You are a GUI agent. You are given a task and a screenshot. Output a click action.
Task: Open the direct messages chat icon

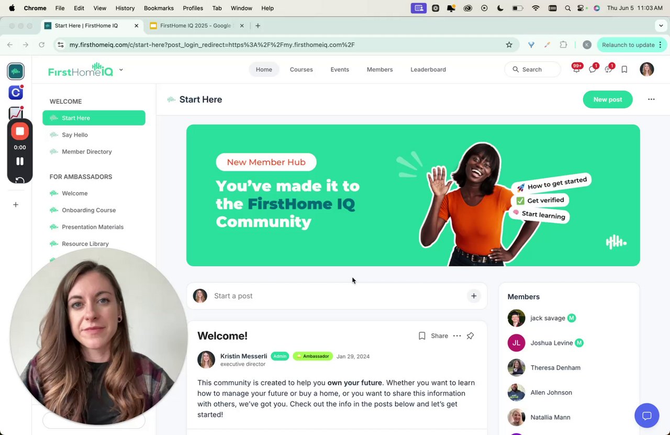[x=593, y=69]
